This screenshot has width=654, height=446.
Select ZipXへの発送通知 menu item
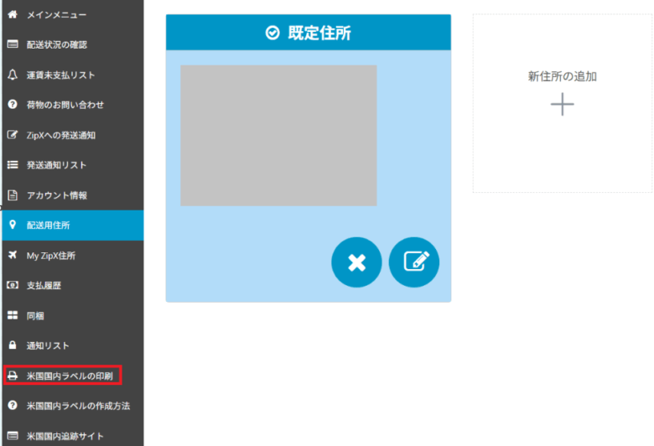[61, 135]
